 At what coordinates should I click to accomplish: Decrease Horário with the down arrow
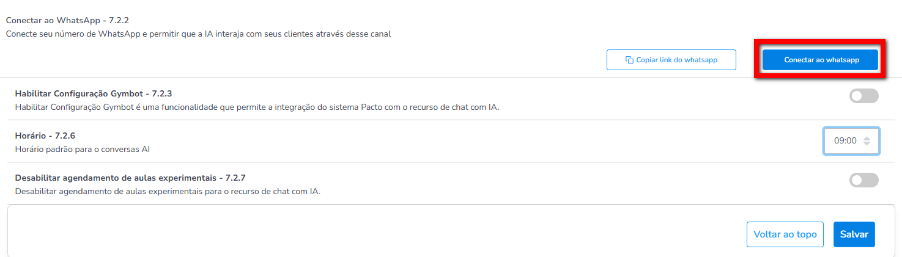(x=867, y=143)
